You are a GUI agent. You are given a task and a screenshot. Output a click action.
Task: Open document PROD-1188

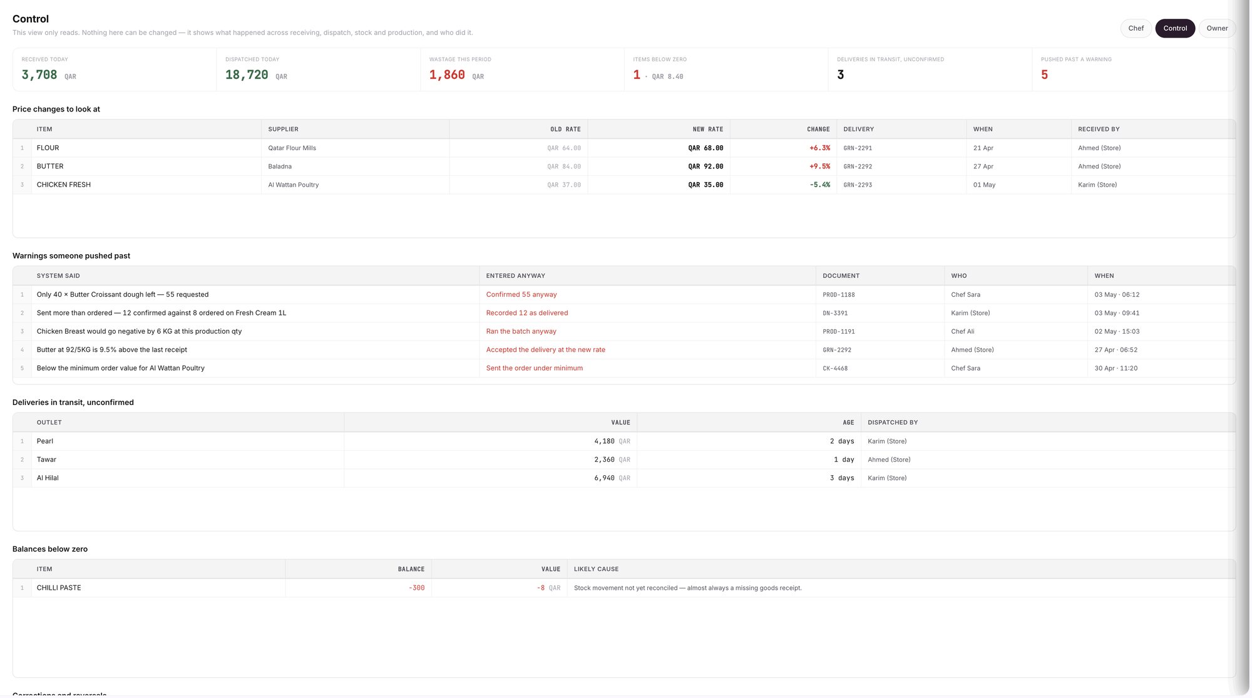[838, 295]
